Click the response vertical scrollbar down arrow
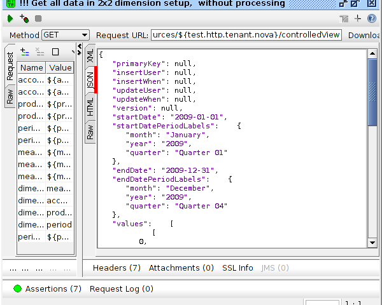This screenshot has width=382, height=305. pyautogui.click(x=372, y=243)
